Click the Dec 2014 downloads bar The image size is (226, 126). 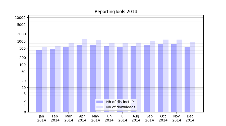click(x=193, y=77)
